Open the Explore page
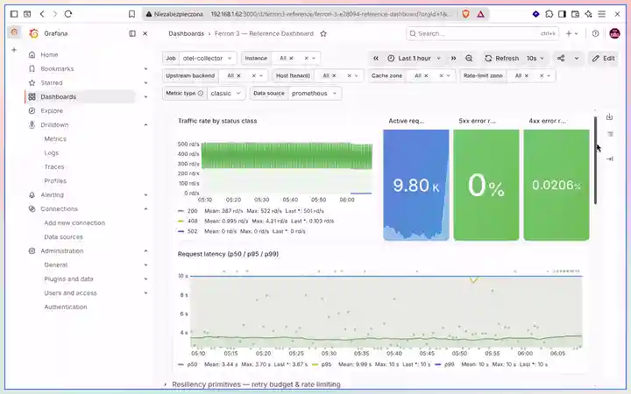Viewport: 631px width, 394px height. point(52,111)
